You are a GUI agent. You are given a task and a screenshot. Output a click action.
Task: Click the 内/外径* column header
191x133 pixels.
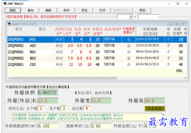[x=59, y=31]
